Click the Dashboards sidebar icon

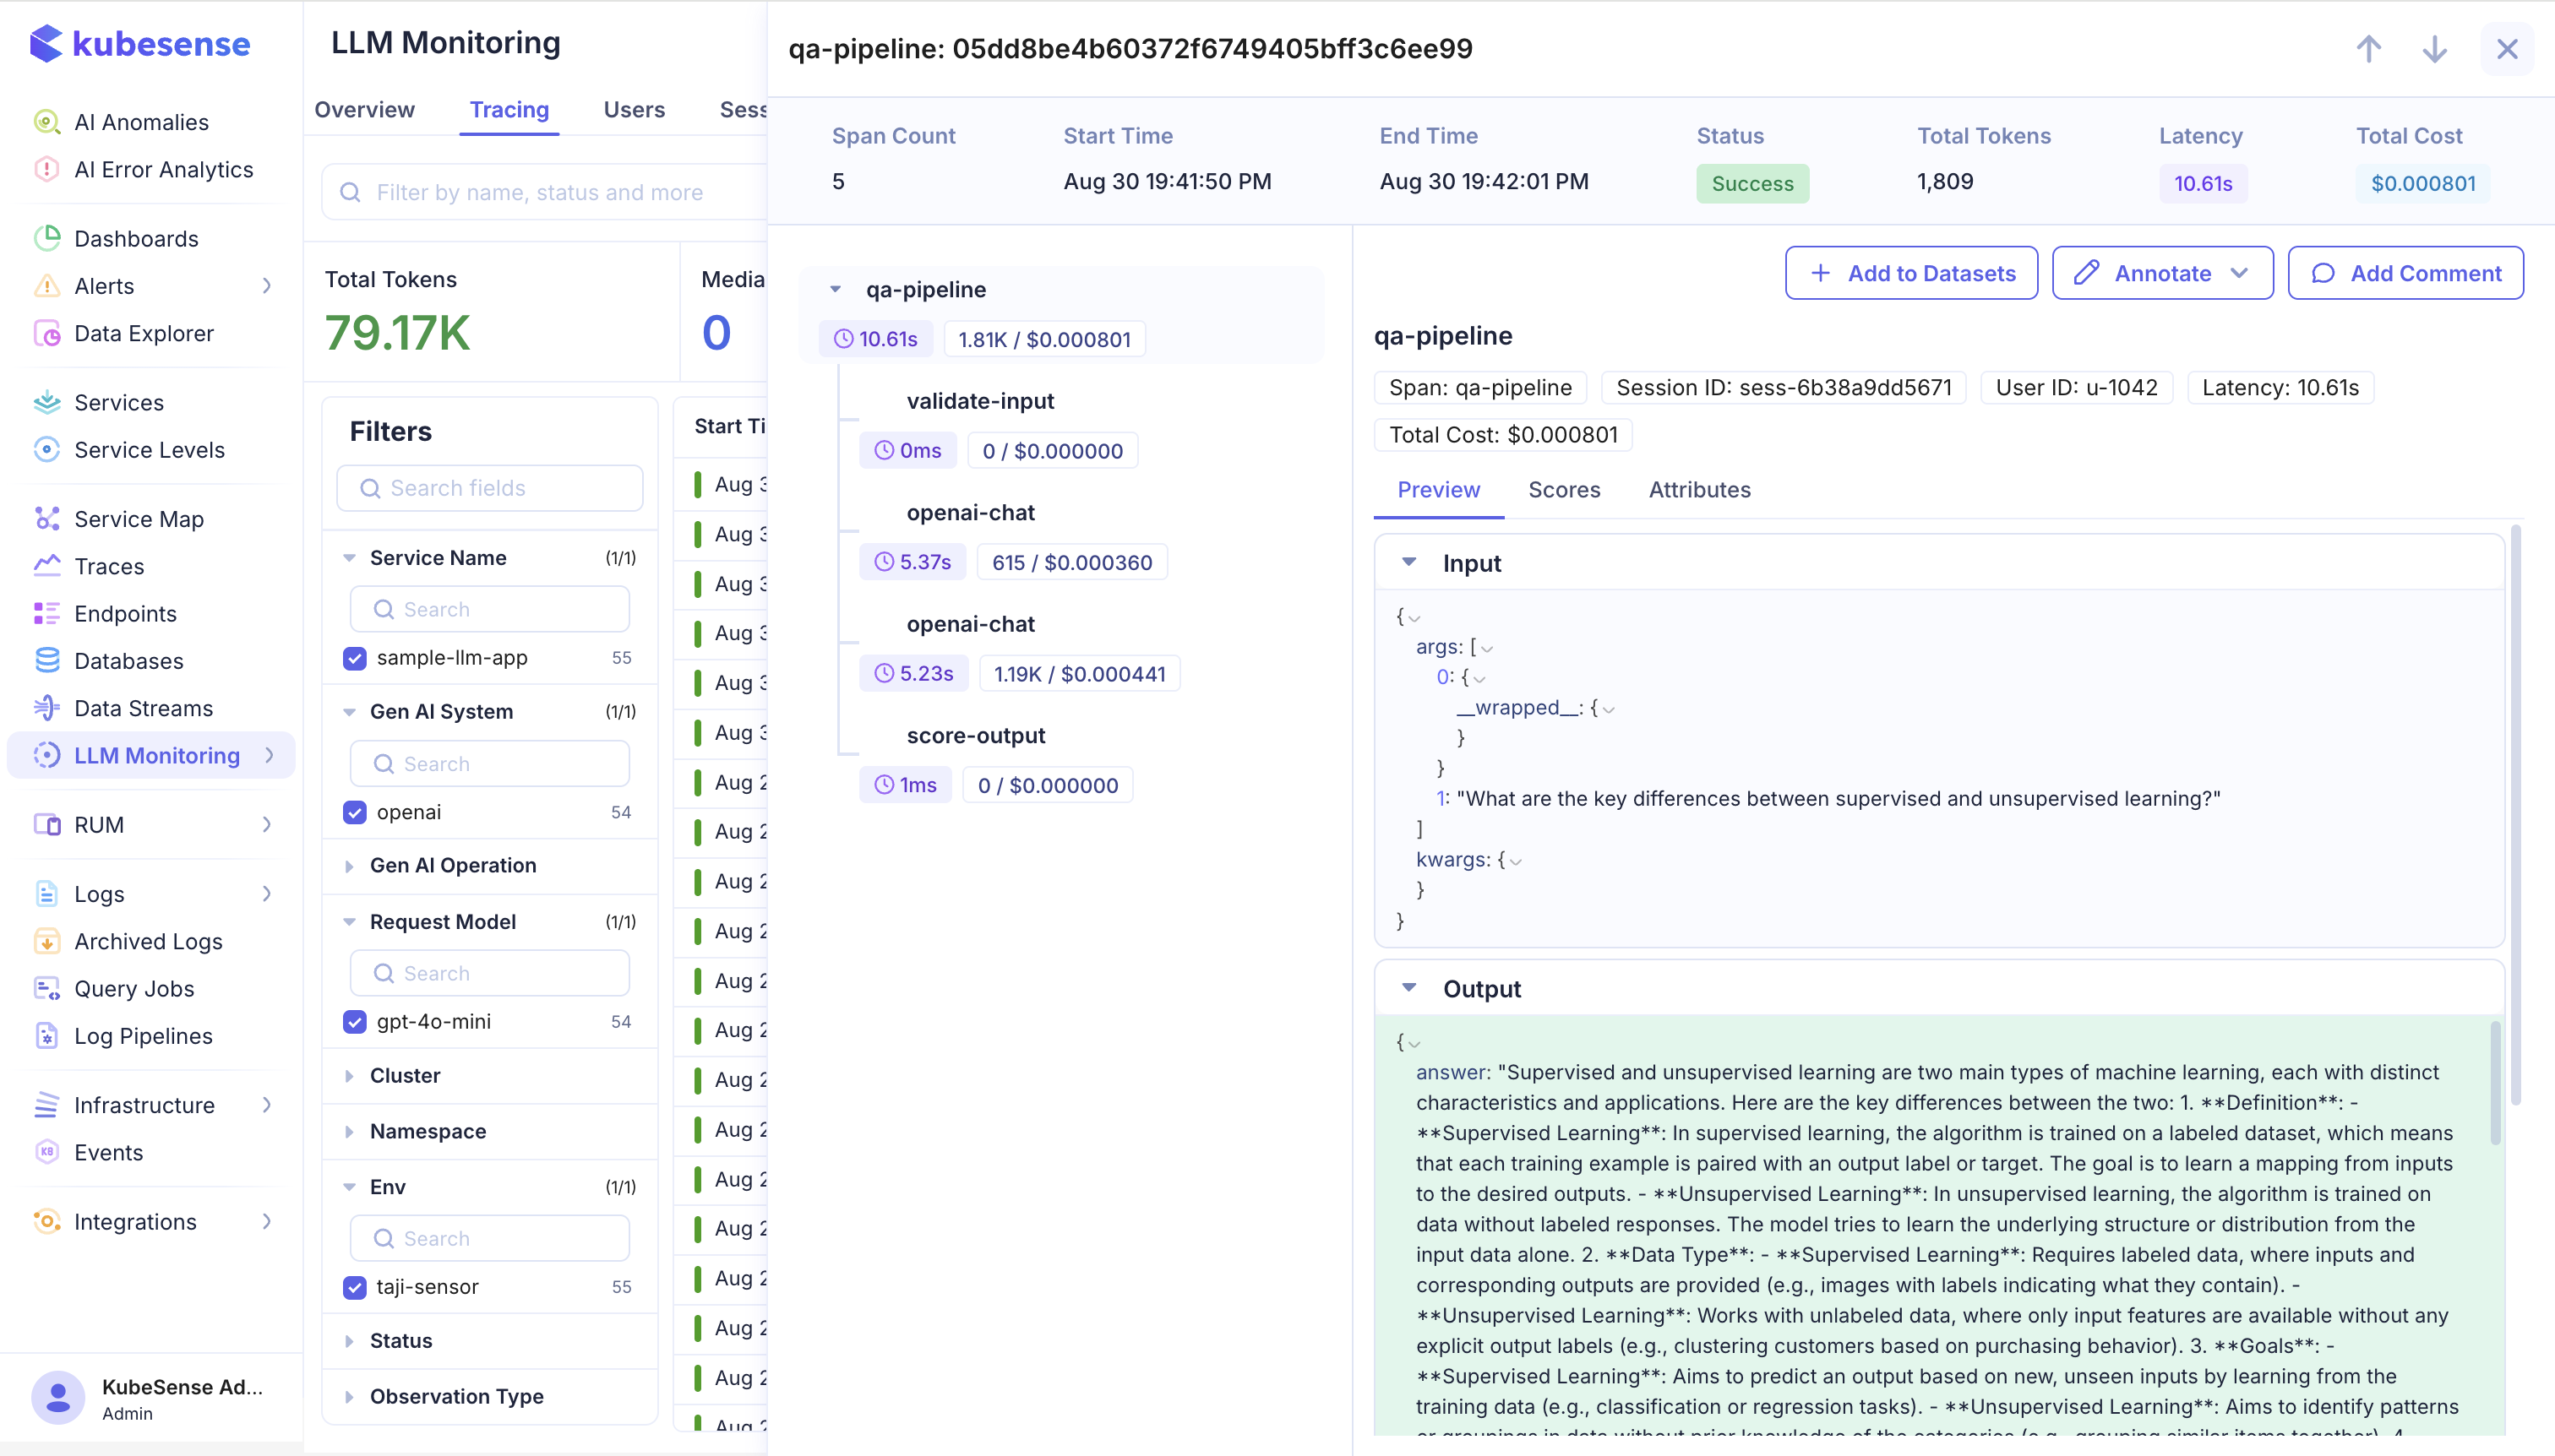(46, 238)
